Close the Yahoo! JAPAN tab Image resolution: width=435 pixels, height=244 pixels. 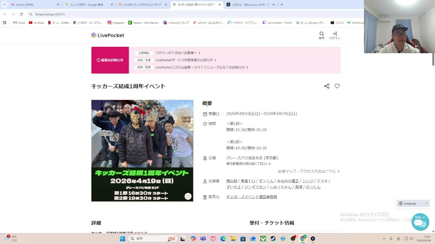[x=58, y=5]
